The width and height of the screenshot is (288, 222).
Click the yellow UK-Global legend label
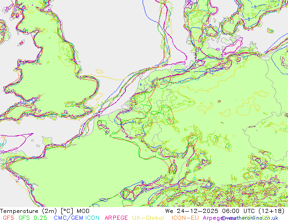click(x=148, y=218)
